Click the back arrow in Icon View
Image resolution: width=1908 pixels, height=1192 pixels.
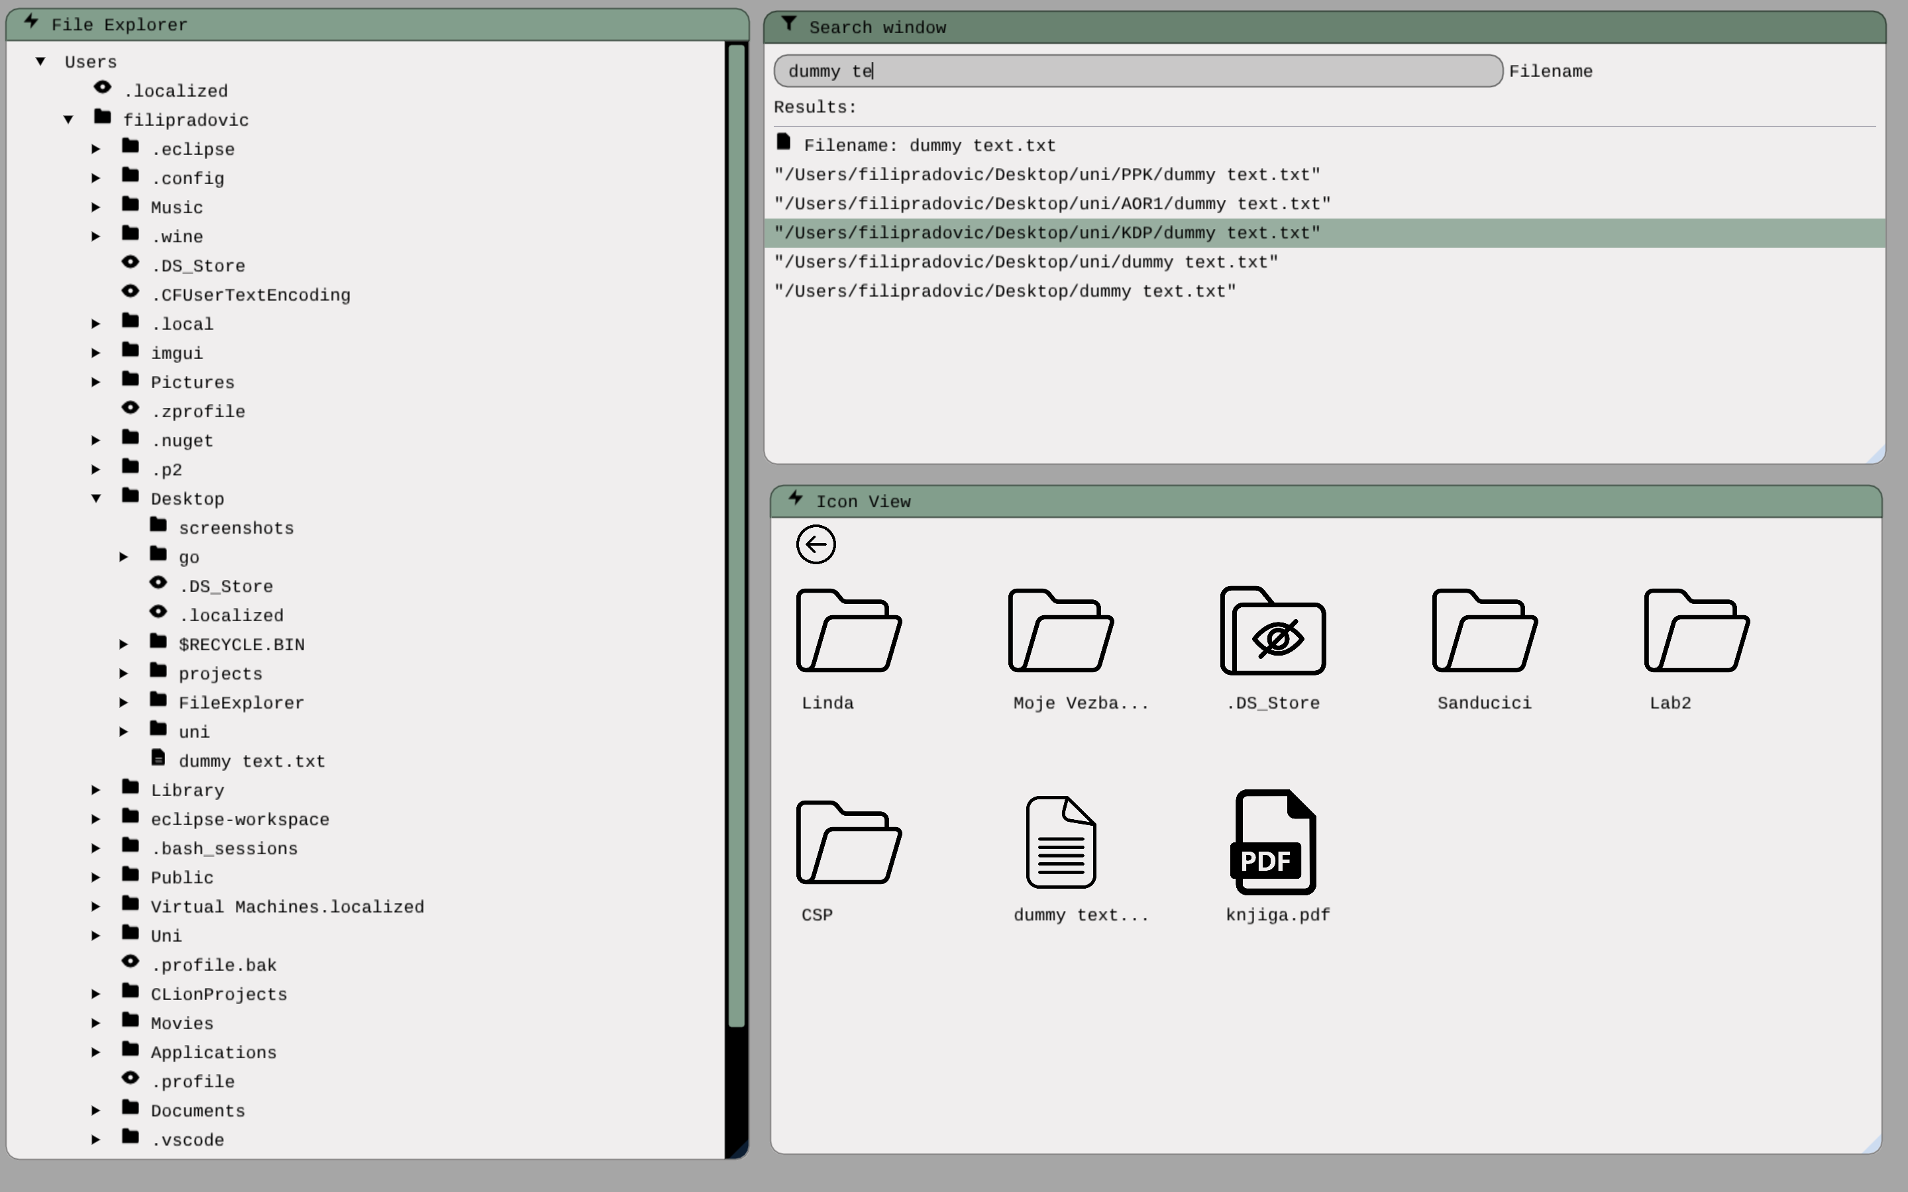coord(816,544)
